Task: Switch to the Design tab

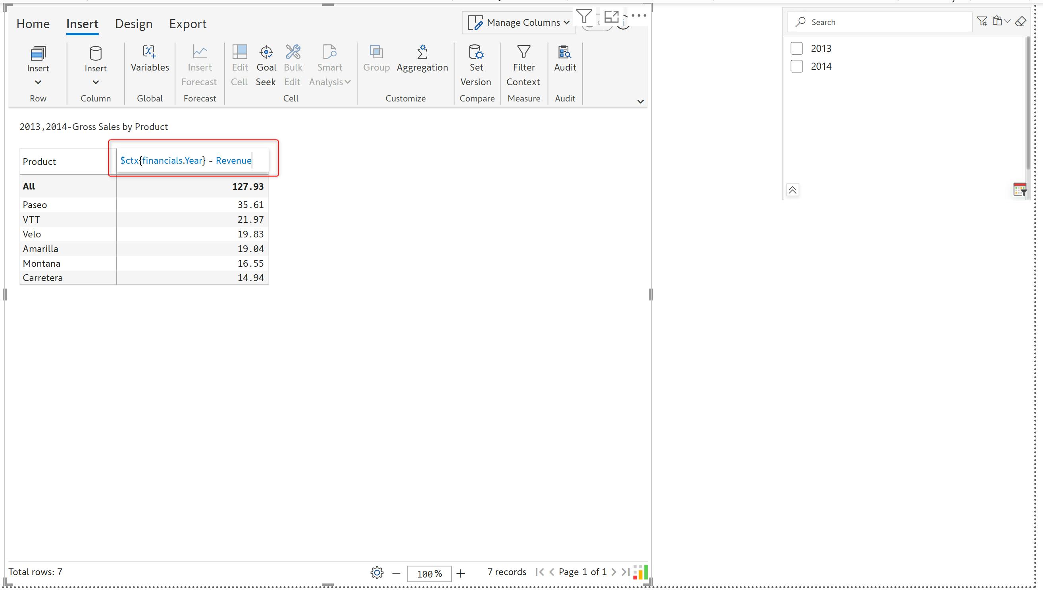Action: 134,24
